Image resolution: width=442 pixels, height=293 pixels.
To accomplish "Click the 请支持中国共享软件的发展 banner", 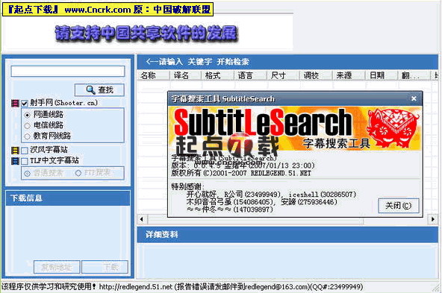I will tap(146, 34).
